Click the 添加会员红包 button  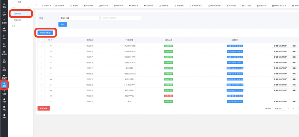coord(45,33)
